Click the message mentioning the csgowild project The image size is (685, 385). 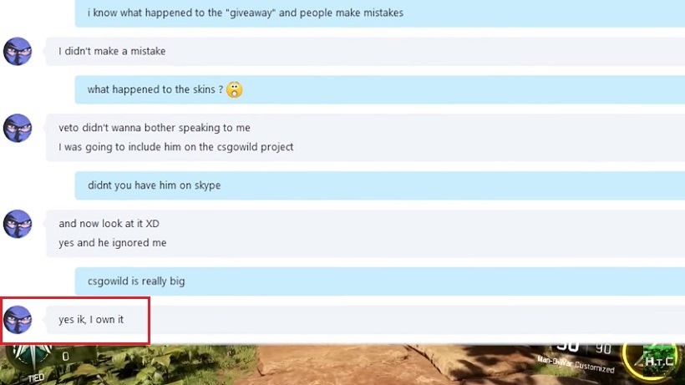175,147
